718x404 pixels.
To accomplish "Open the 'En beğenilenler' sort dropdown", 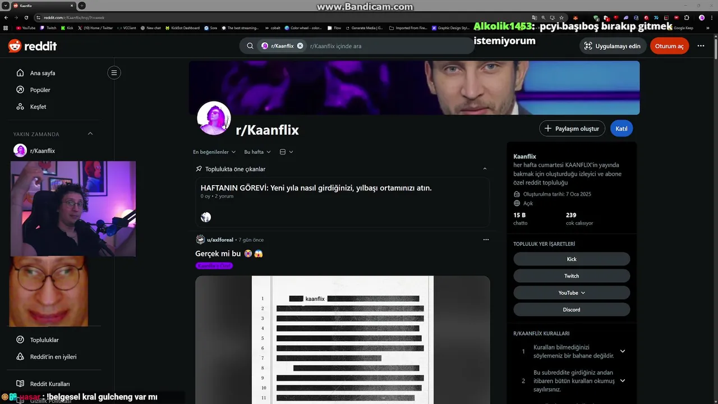I will tap(214, 152).
